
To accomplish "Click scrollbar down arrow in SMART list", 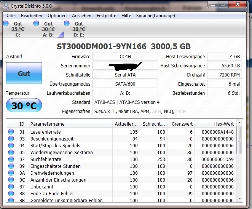I will (x=239, y=199).
